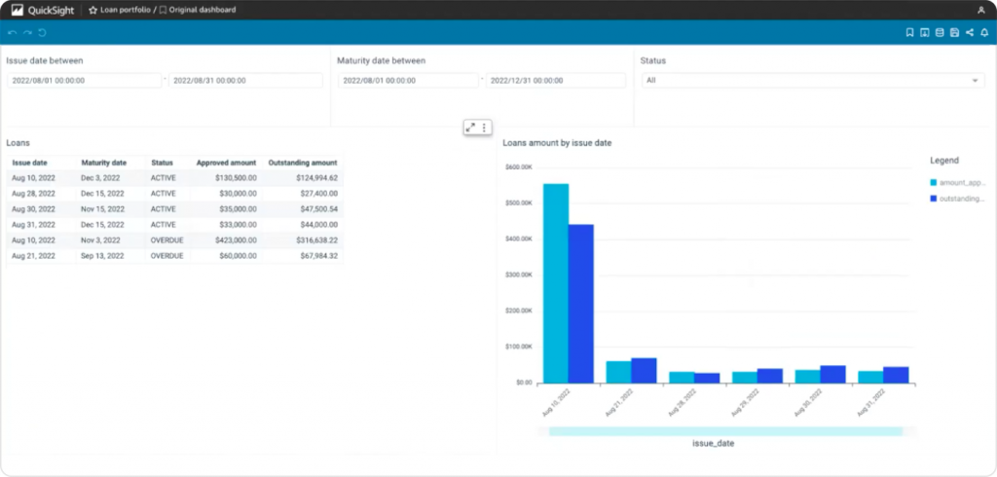Click the chart's horizontal scroll bar above issue_date
Screen dimensions: 997x477
[726, 431]
